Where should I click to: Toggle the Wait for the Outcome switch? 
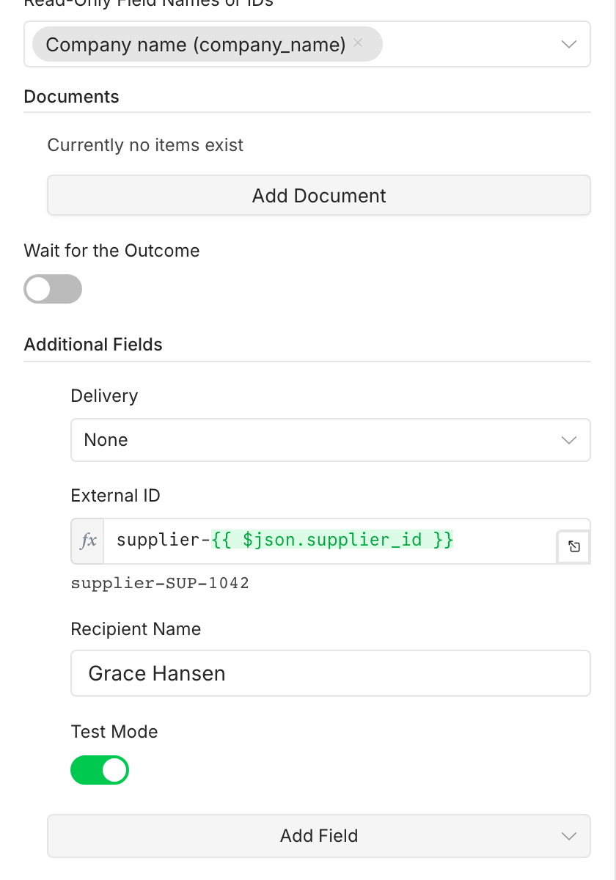click(x=53, y=289)
